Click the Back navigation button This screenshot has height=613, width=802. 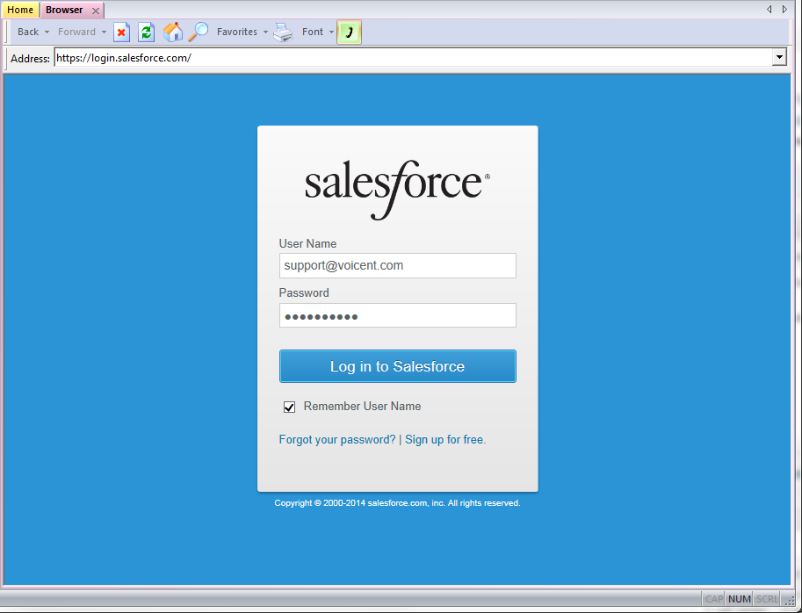28,32
